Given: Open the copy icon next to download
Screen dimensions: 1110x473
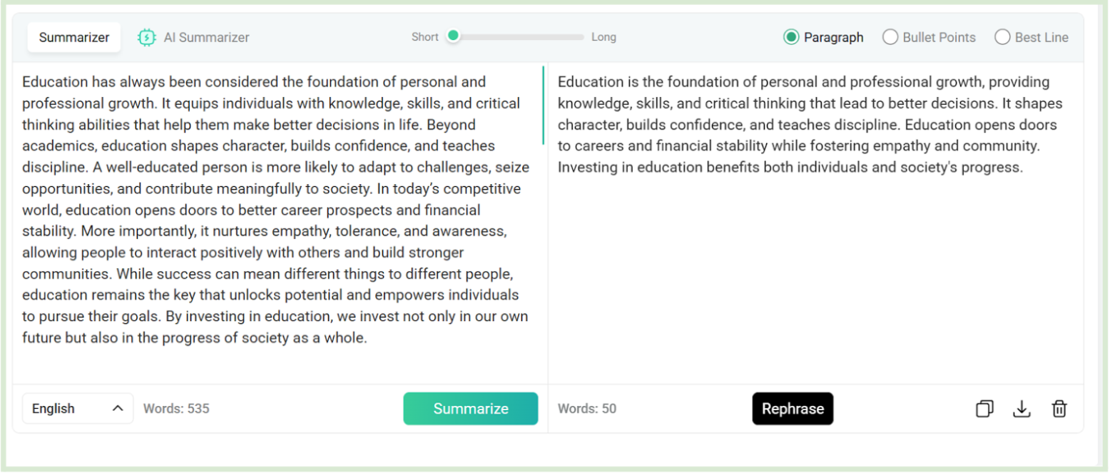Looking at the screenshot, I should pos(985,409).
